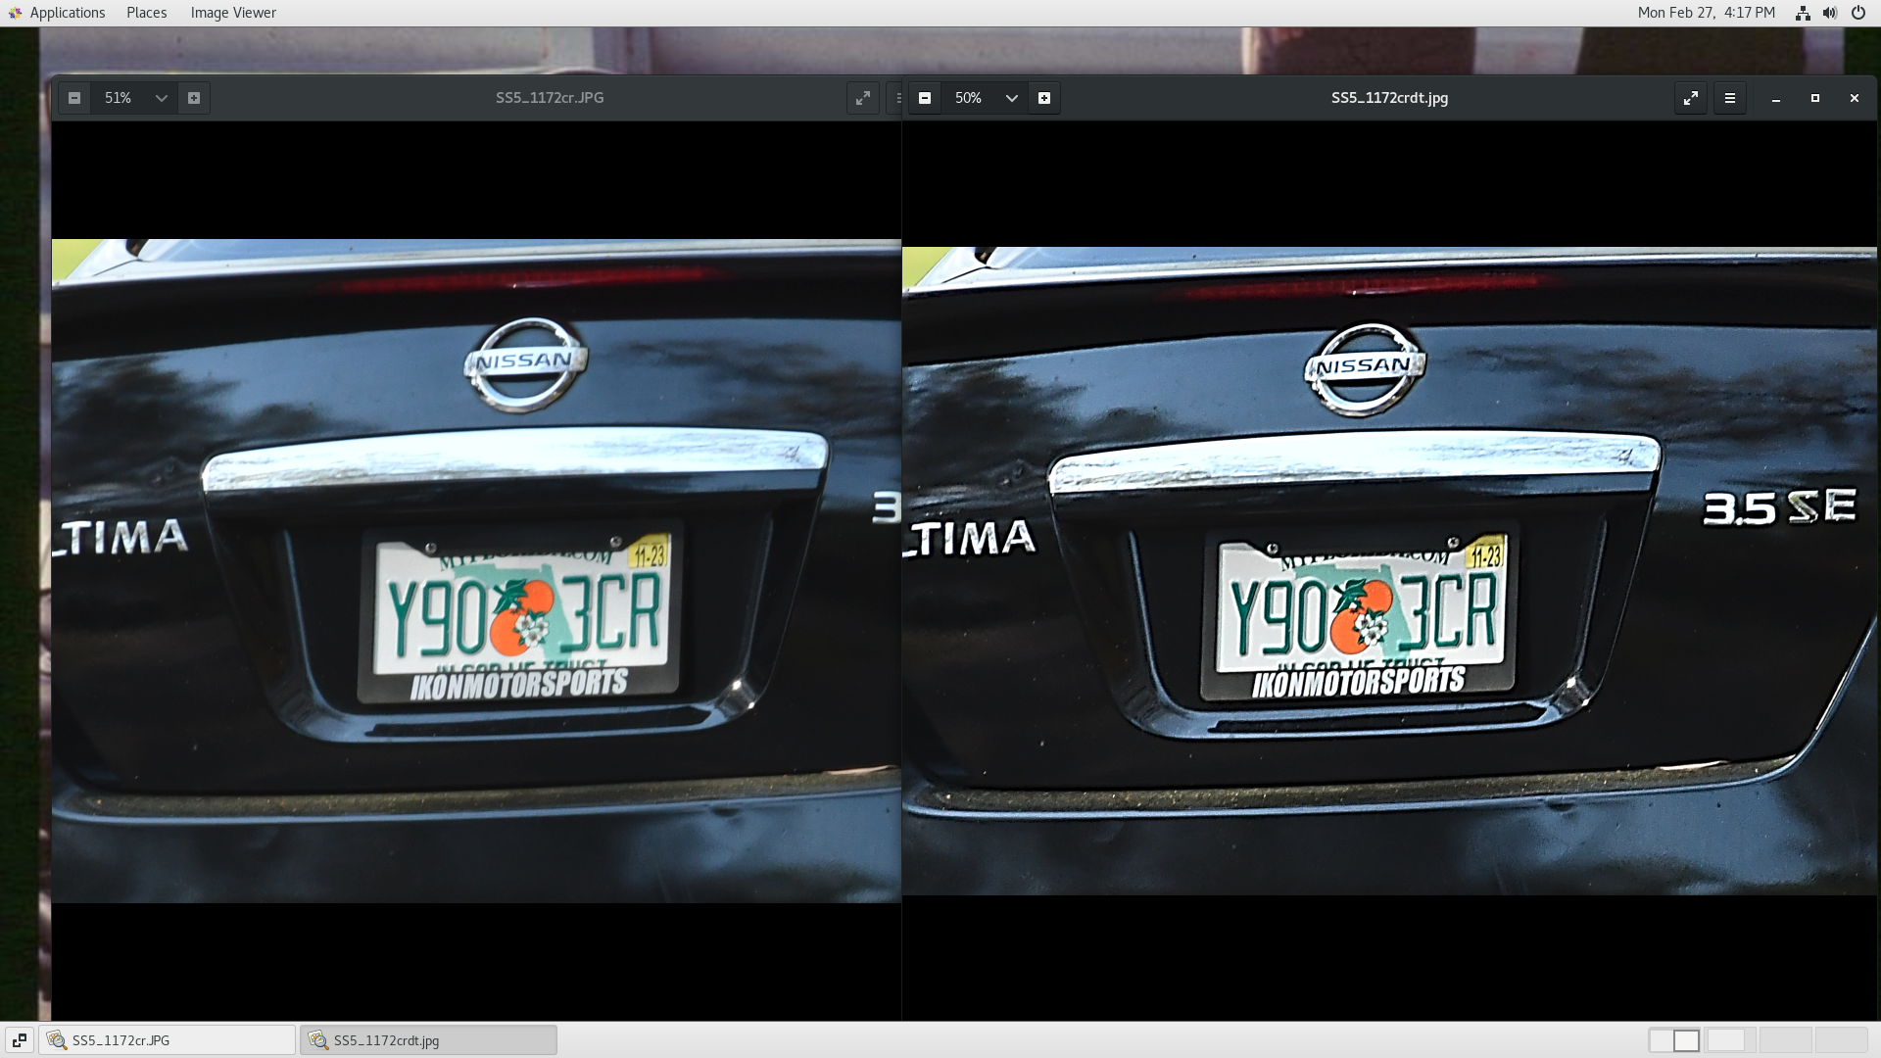Open the Image Viewer app menu
The image size is (1881, 1058).
pyautogui.click(x=233, y=13)
